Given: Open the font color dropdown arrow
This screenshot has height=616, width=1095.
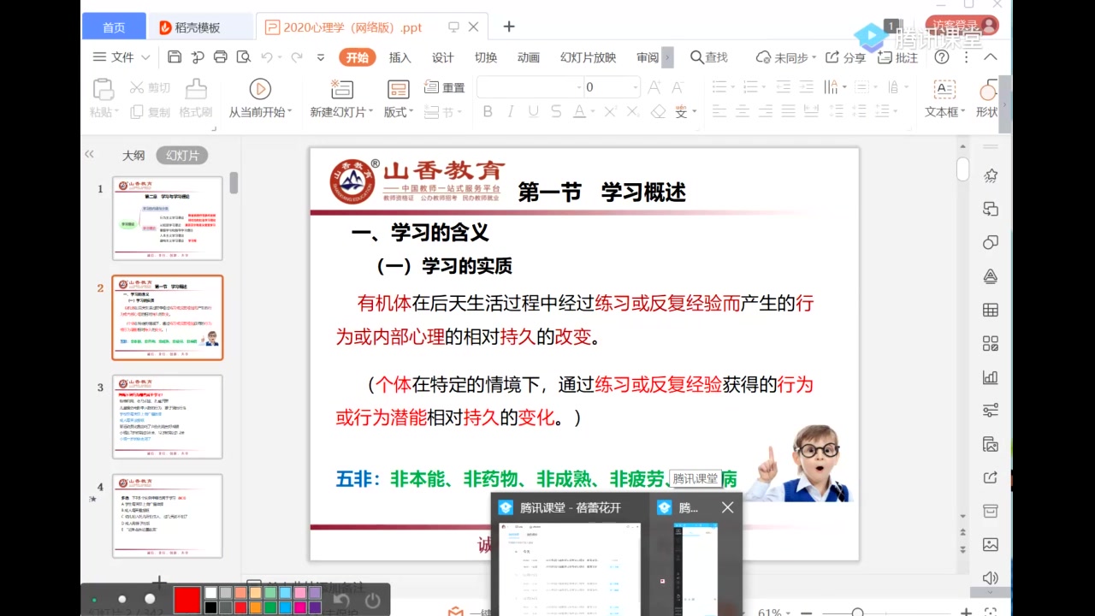Looking at the screenshot, I should 592,112.
